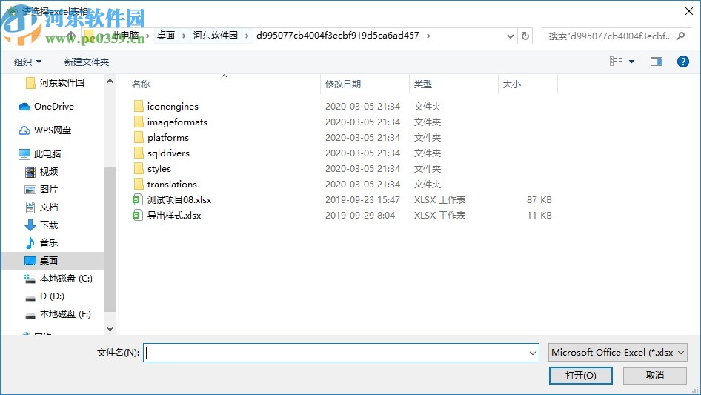
Task: Select the translations folder name
Action: pyautogui.click(x=172, y=185)
